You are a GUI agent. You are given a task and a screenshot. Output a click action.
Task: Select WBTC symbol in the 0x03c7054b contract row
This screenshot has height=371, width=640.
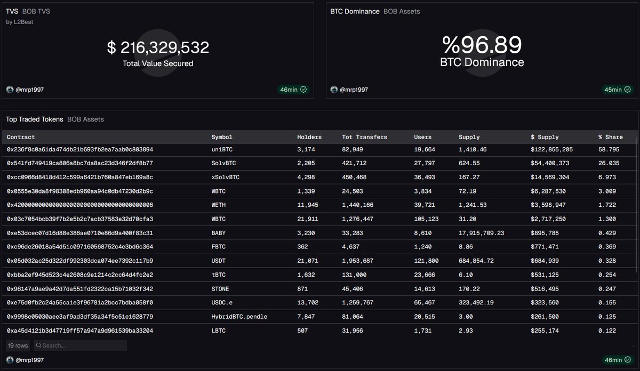pos(219,219)
